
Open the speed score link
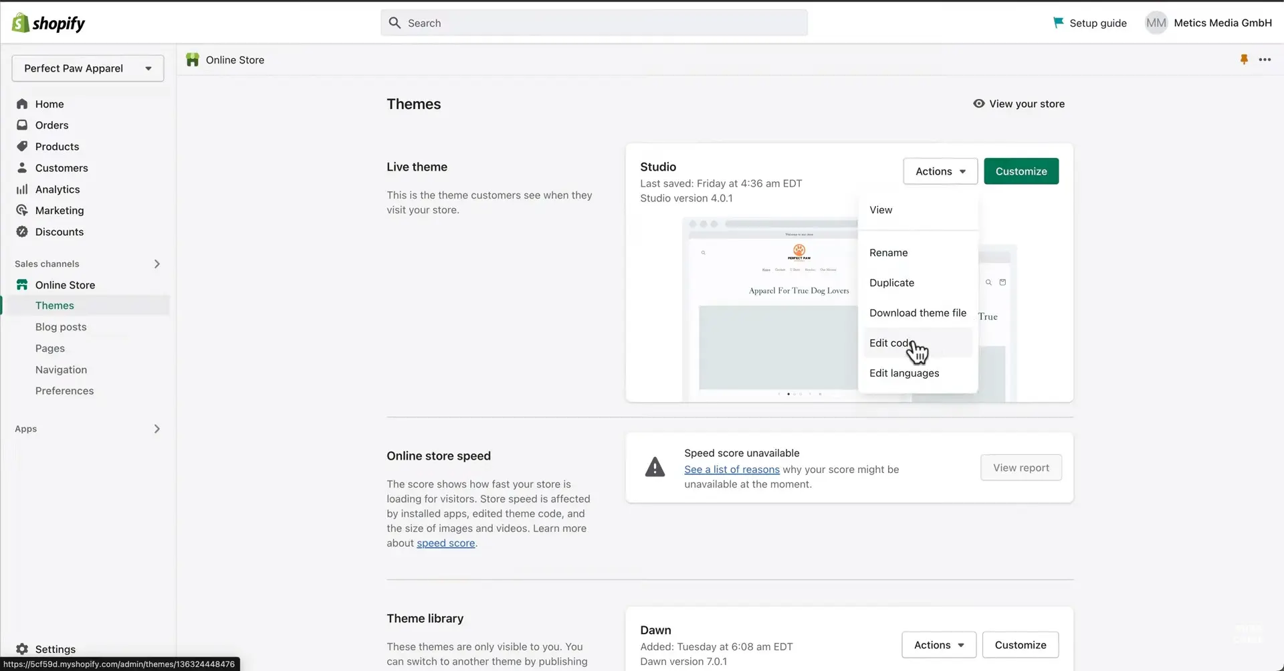(x=445, y=543)
